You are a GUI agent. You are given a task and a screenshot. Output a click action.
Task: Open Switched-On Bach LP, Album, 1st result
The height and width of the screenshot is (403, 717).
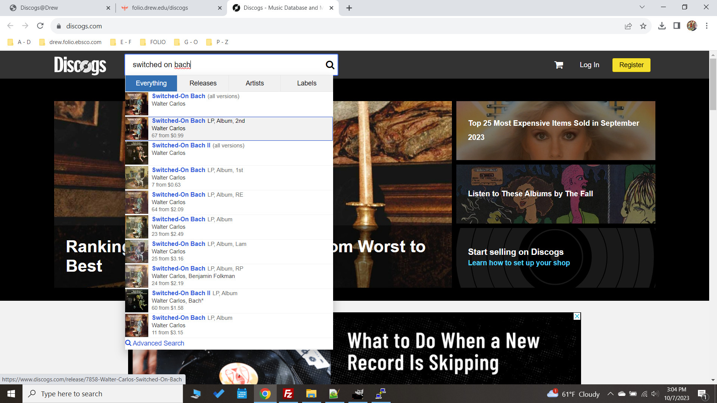[x=229, y=178]
